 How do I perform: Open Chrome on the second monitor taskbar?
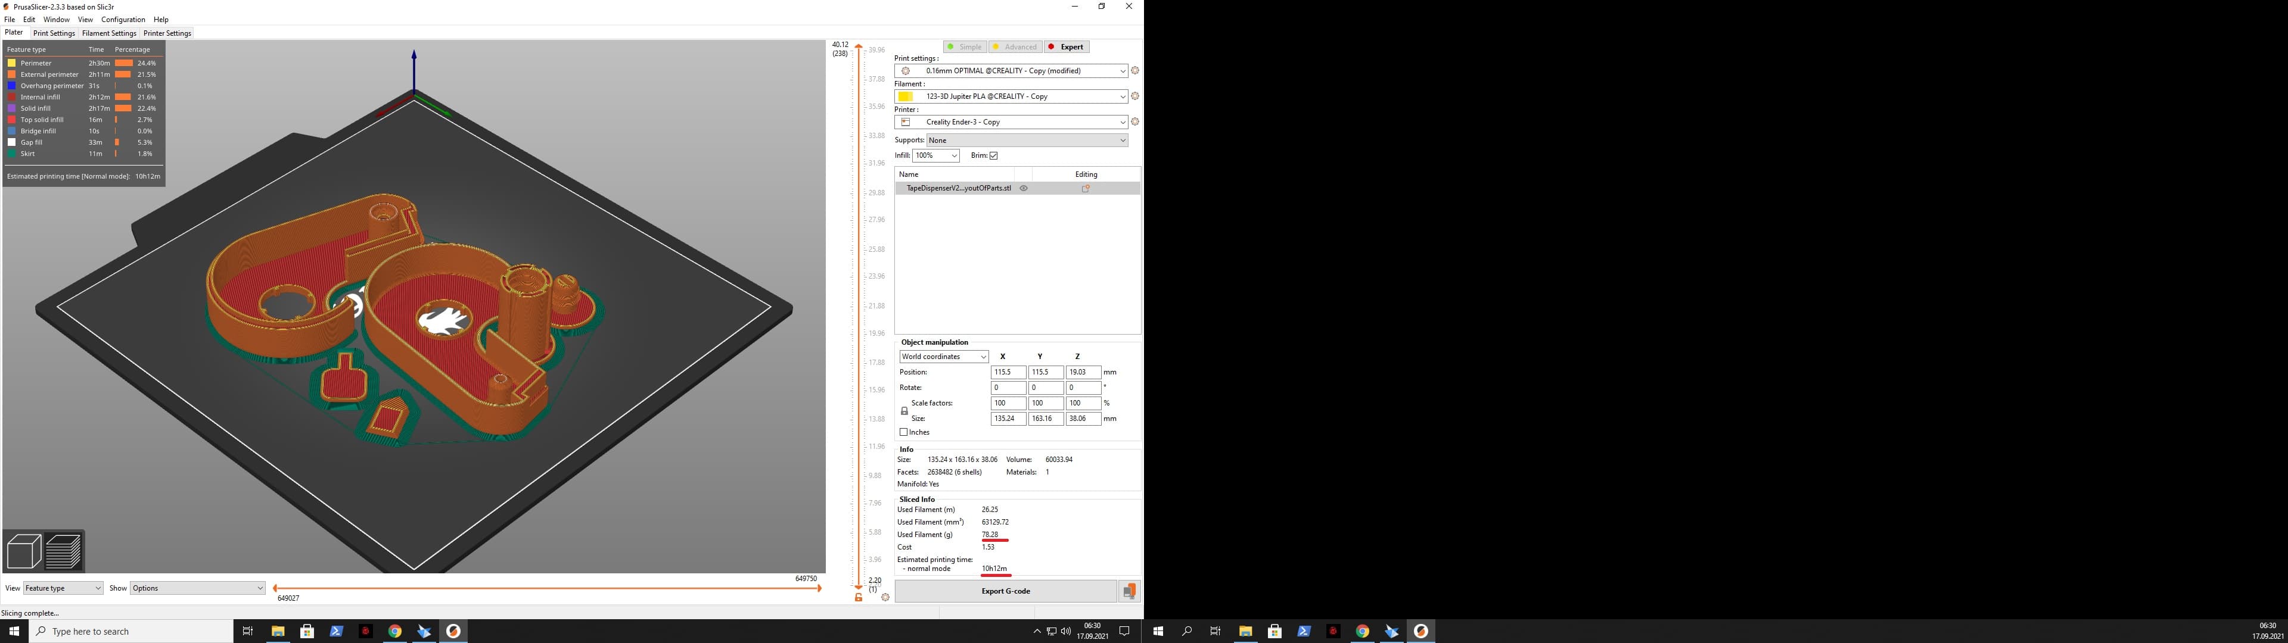coord(1361,632)
